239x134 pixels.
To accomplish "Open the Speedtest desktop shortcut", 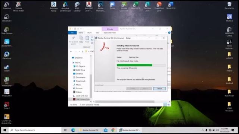I will click(7, 6).
